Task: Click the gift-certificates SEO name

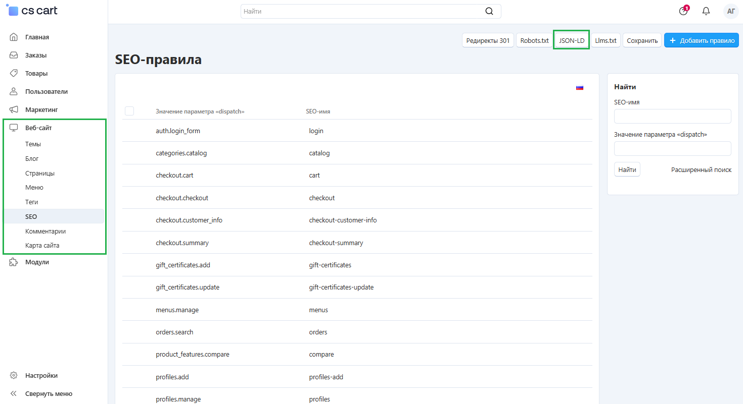Action: pyautogui.click(x=330, y=265)
